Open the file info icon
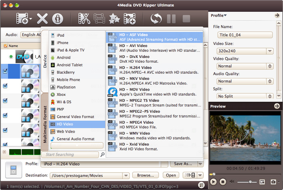Image resolution: width=283 pixels, height=190 pixels. [x=58, y=19]
